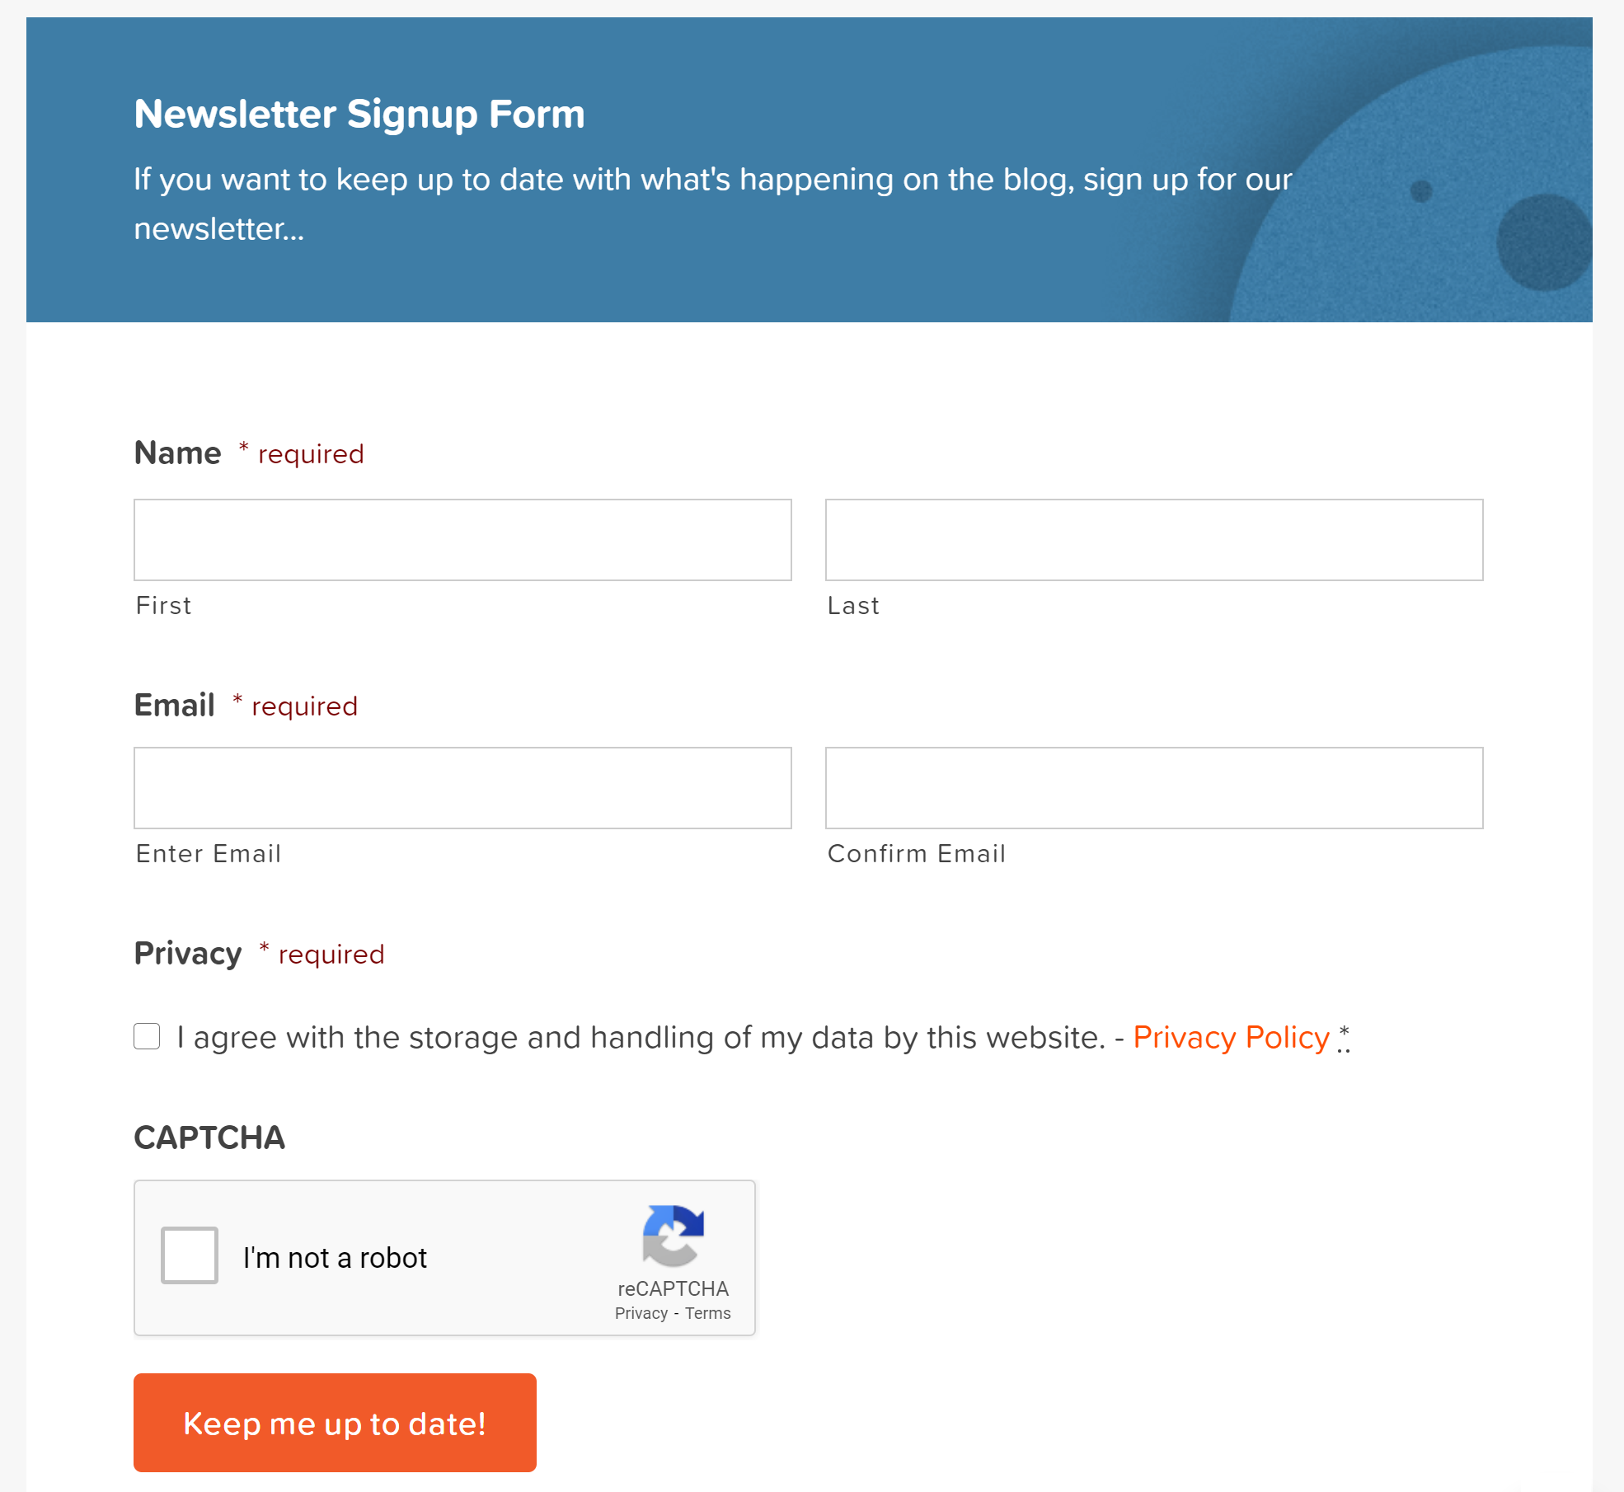Tick the privacy agreement checkbox

pos(147,1036)
